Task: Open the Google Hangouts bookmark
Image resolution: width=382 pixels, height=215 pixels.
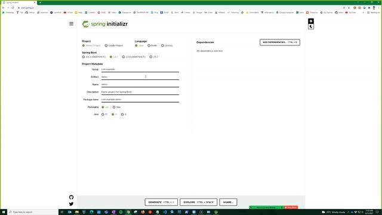Action: pyautogui.click(x=285, y=13)
